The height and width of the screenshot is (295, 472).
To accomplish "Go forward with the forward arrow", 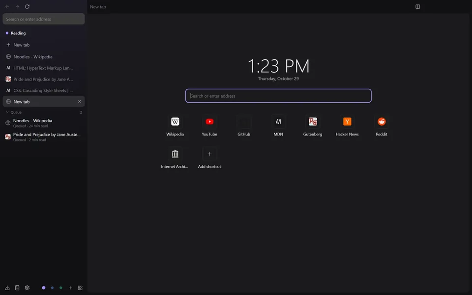I will point(17,6).
